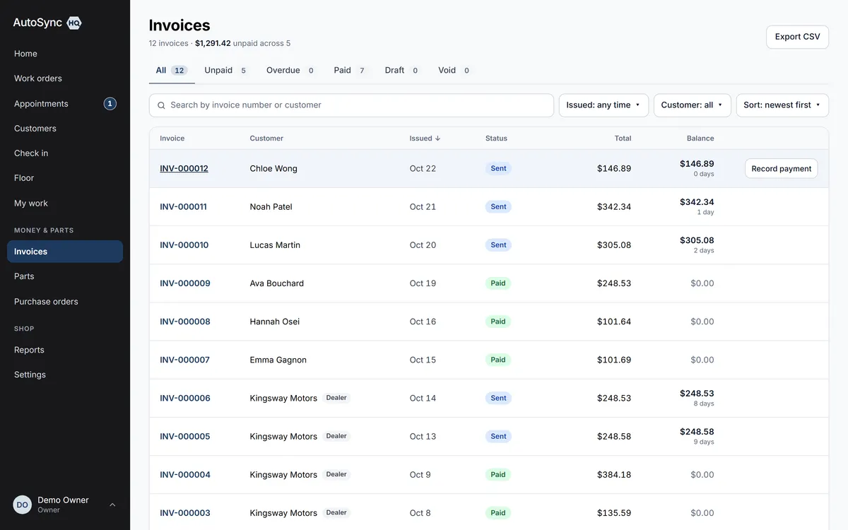Open the Customers page

[65, 129]
